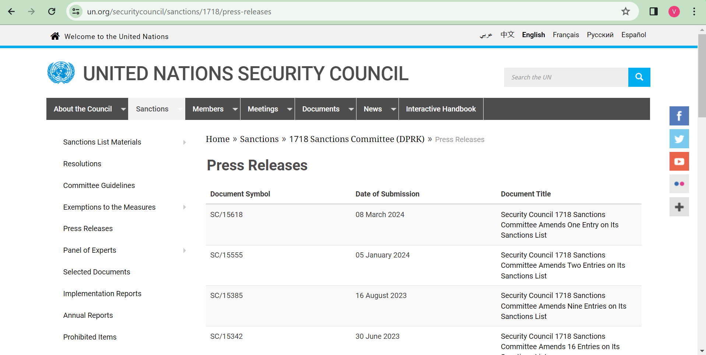Expand Panel of Experts submenu arrow
Image resolution: width=706 pixels, height=355 pixels.
point(185,251)
